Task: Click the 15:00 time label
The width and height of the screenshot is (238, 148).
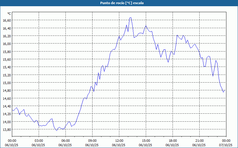Action: coord(146,141)
